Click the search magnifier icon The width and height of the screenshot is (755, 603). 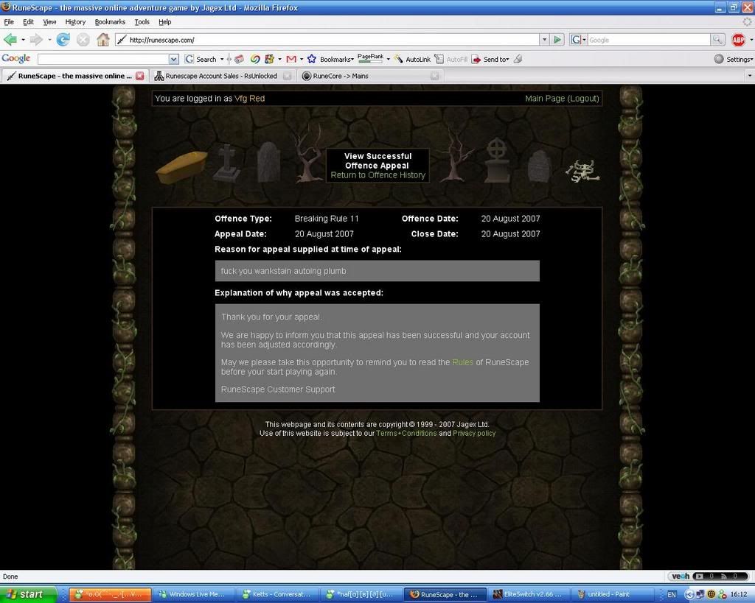coord(717,40)
